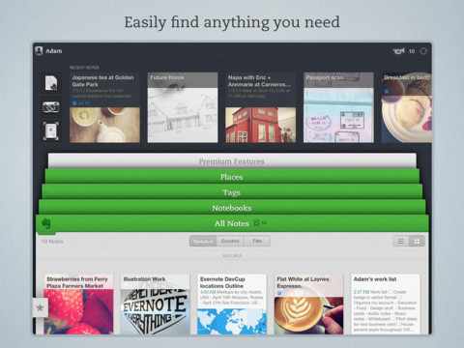Tap the Adam account profile icon
This screenshot has height=348, width=464.
click(x=39, y=51)
